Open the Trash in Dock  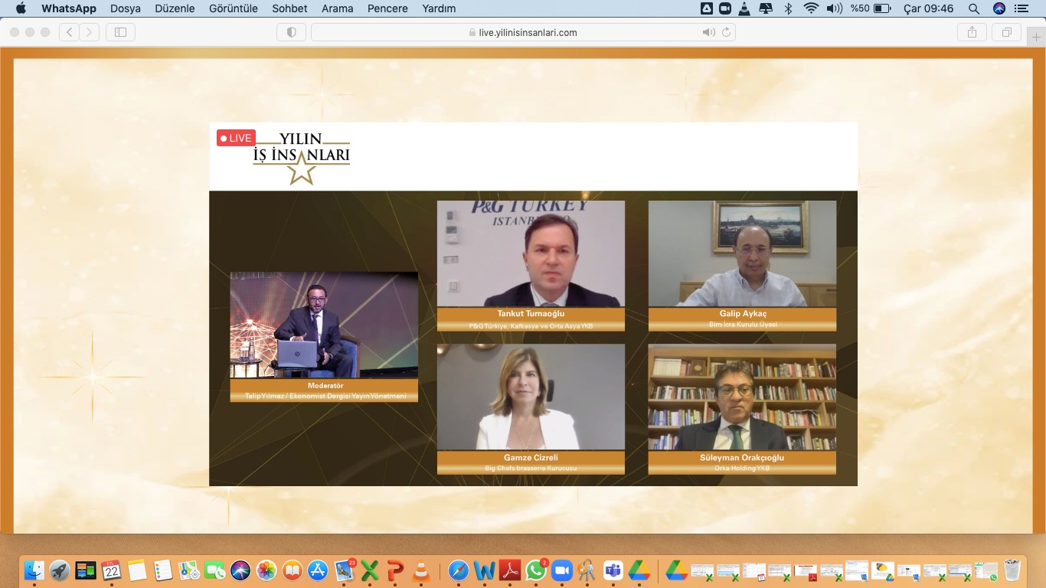pos(1012,570)
